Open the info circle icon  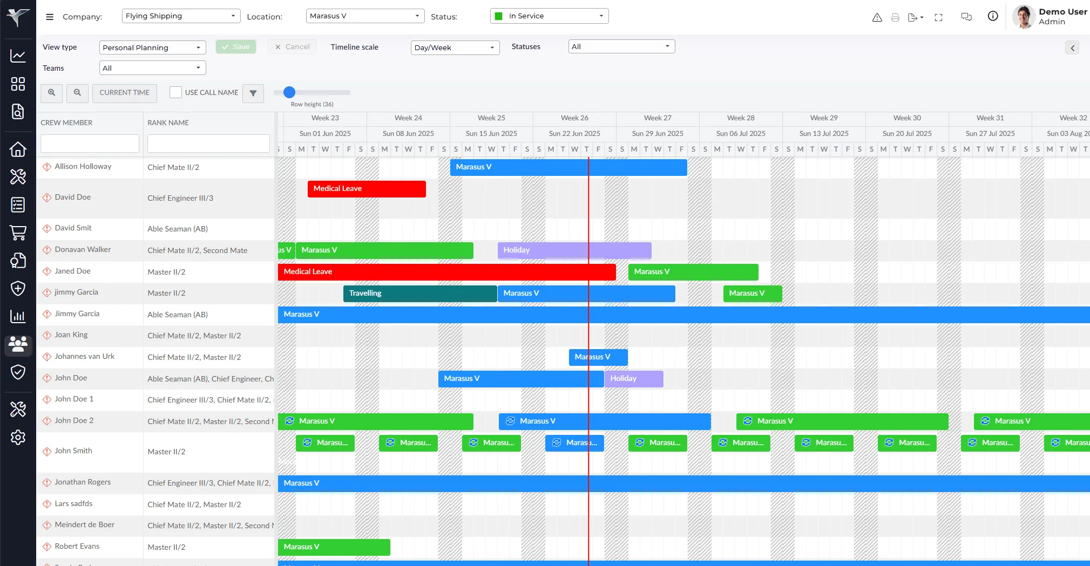click(992, 16)
